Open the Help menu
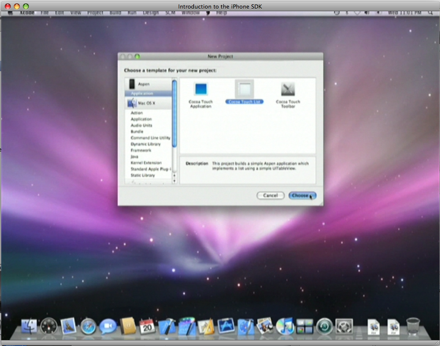The width and height of the screenshot is (440, 346). click(221, 13)
